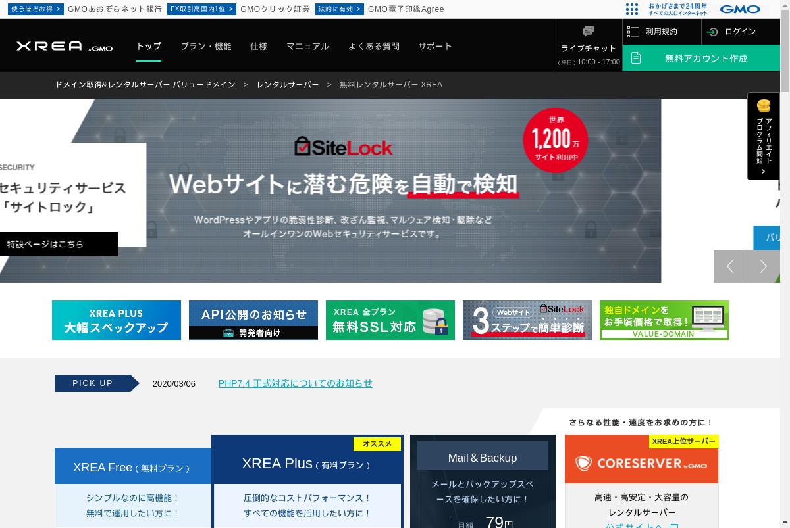Open XREA PLUS 大幅スペックアップ banner
The width and height of the screenshot is (790, 528).
click(117, 320)
